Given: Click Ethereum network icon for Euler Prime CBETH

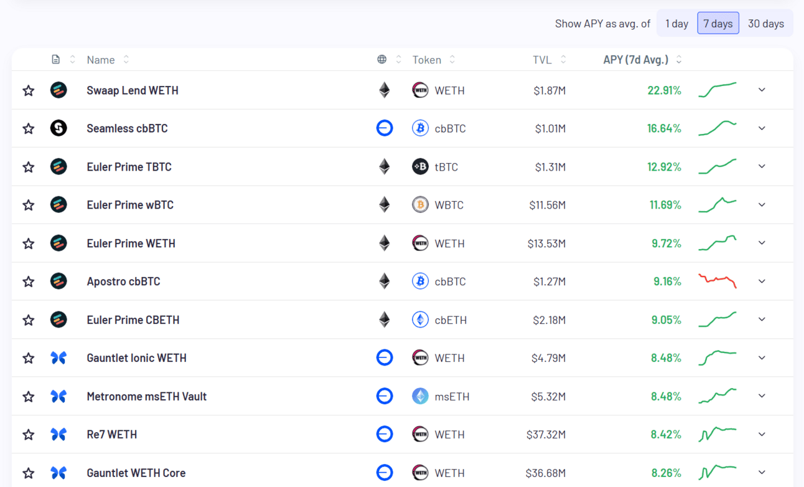Looking at the screenshot, I should pyautogui.click(x=385, y=320).
